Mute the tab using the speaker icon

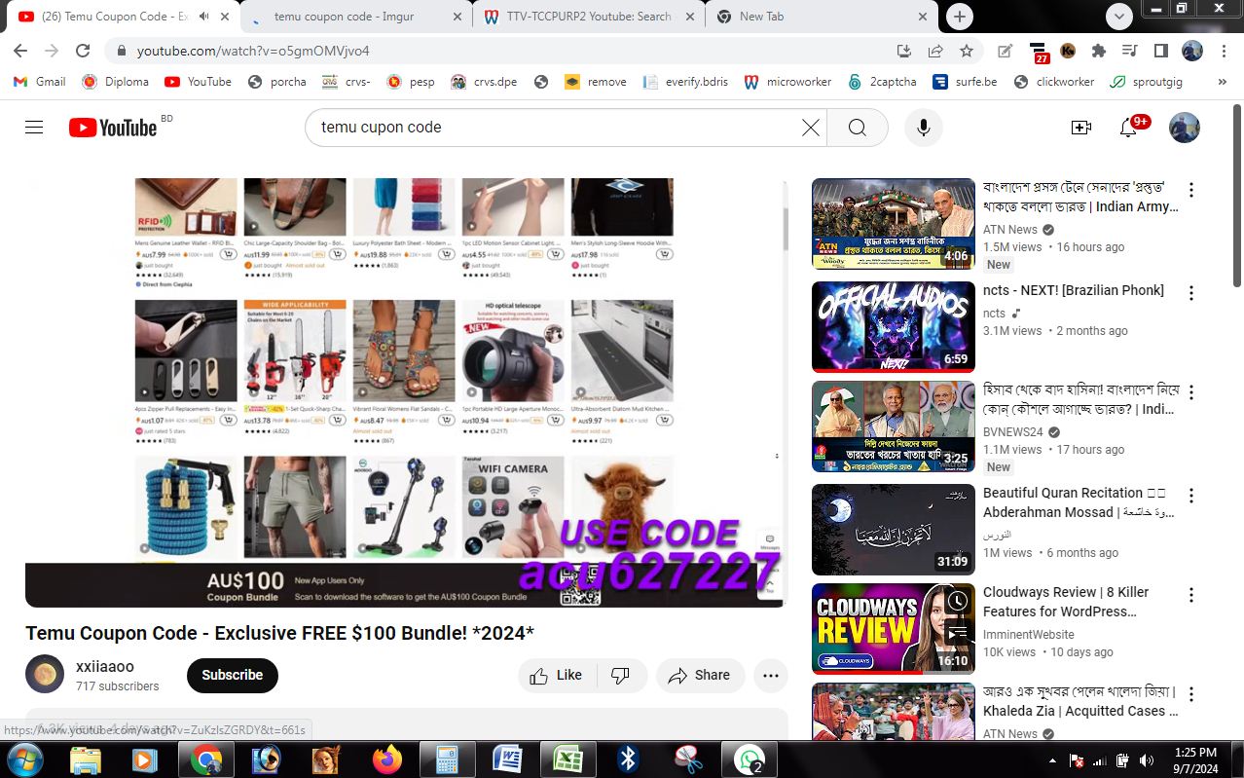tap(204, 17)
